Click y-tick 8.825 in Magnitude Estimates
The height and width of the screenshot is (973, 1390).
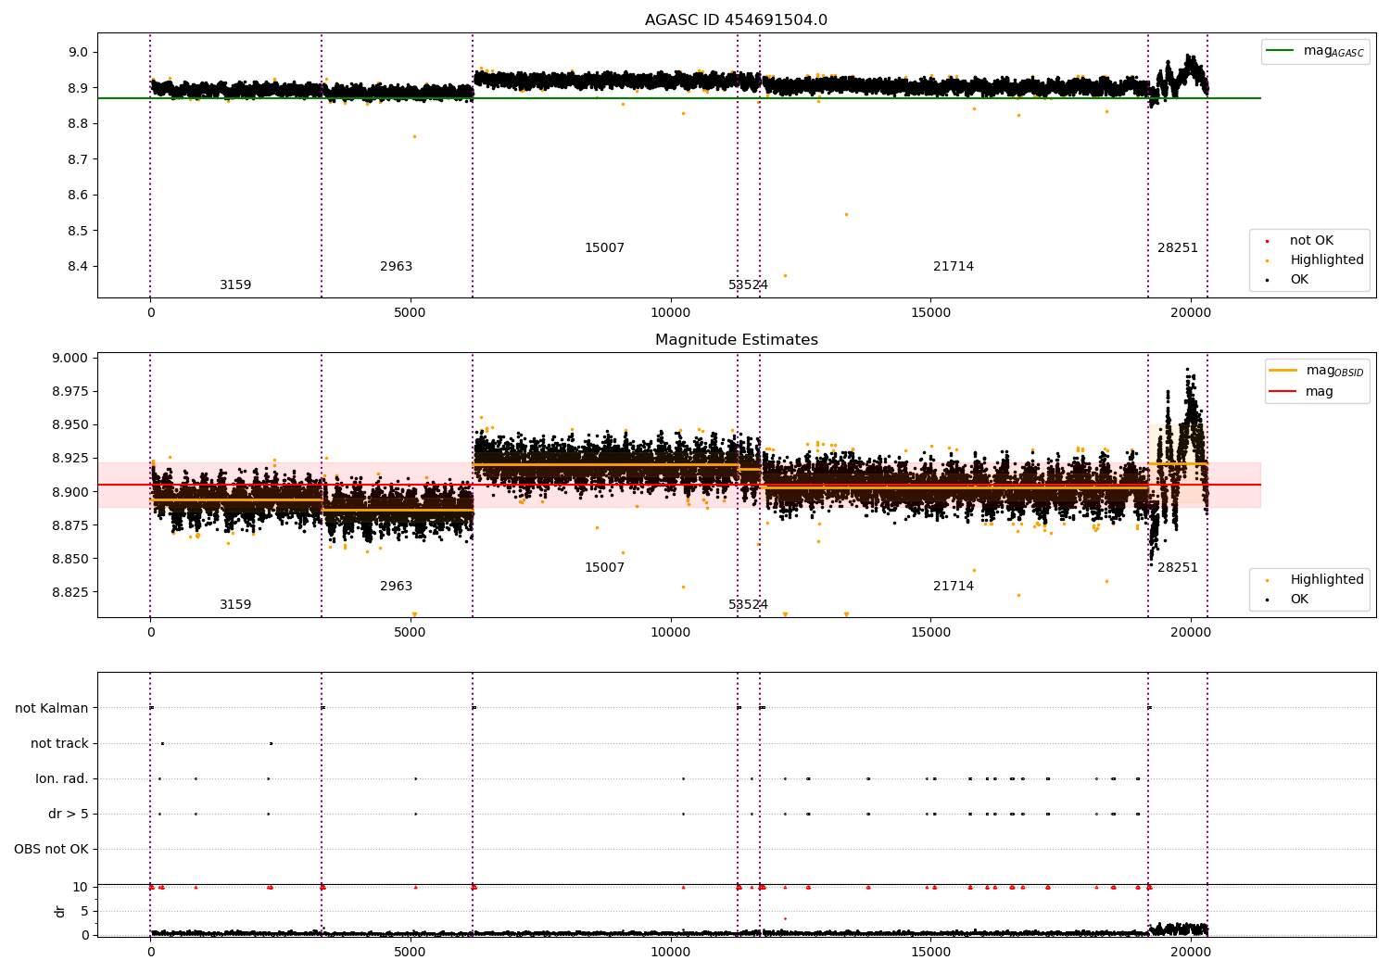(x=70, y=593)
